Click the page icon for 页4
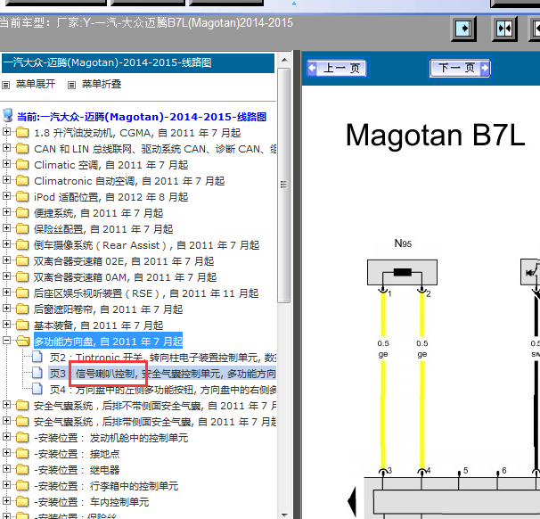 (x=37, y=389)
